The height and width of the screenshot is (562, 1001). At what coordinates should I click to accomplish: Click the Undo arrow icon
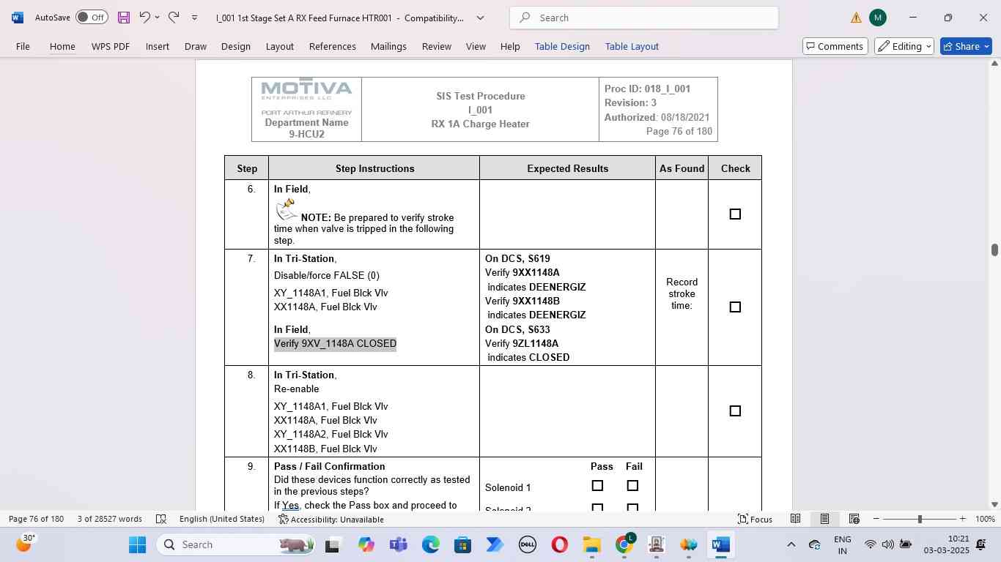tap(144, 17)
